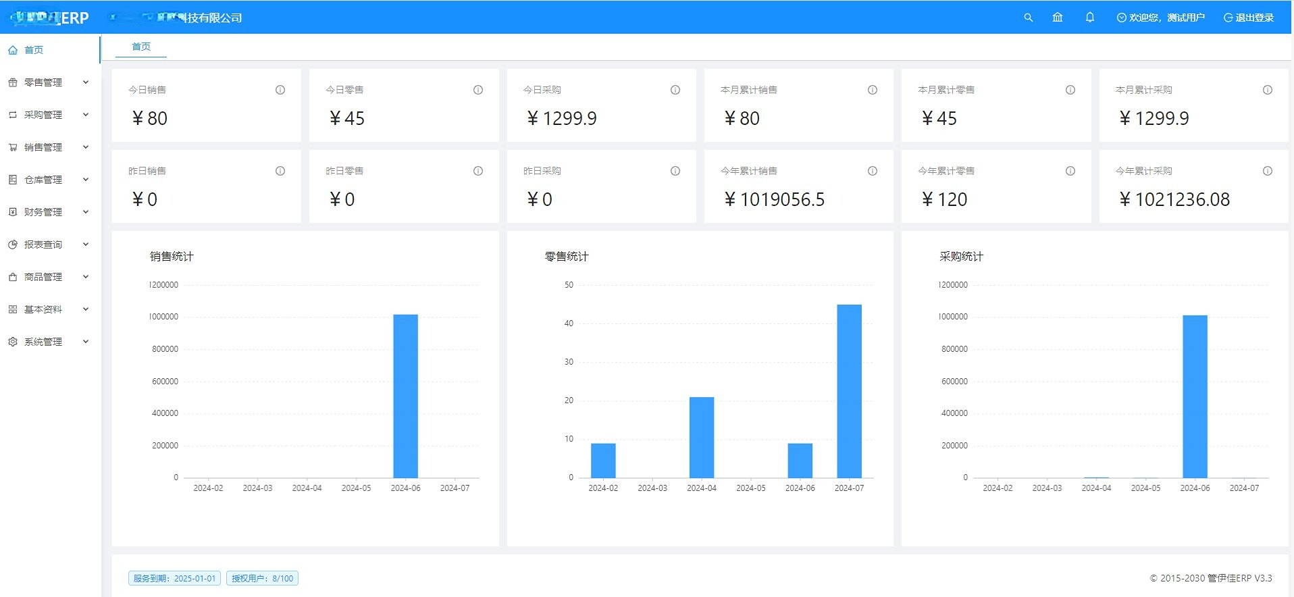Open 销售管理 menu
The height and width of the screenshot is (597, 1294).
50,147
